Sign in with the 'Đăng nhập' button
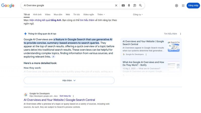 point(193,6)
